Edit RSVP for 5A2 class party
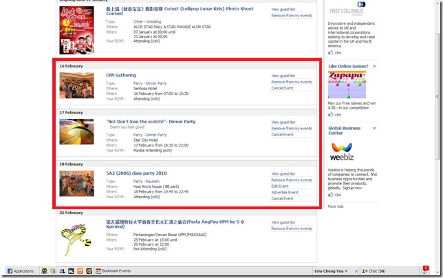Image resolution: width=443 pixels, height=278 pixels. [x=155, y=197]
